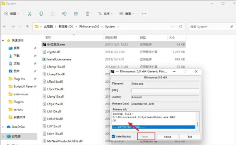Click 新加卷 (D:) in the address breadcrumb
The width and height of the screenshot is (236, 145).
click(x=66, y=27)
